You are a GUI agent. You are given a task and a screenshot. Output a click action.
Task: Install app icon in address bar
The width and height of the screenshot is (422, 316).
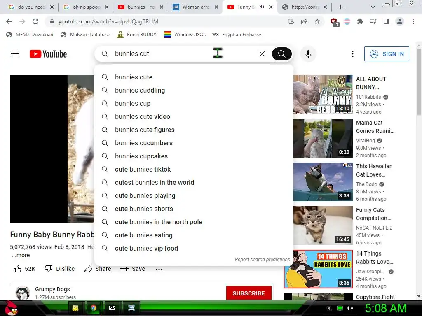(291, 21)
